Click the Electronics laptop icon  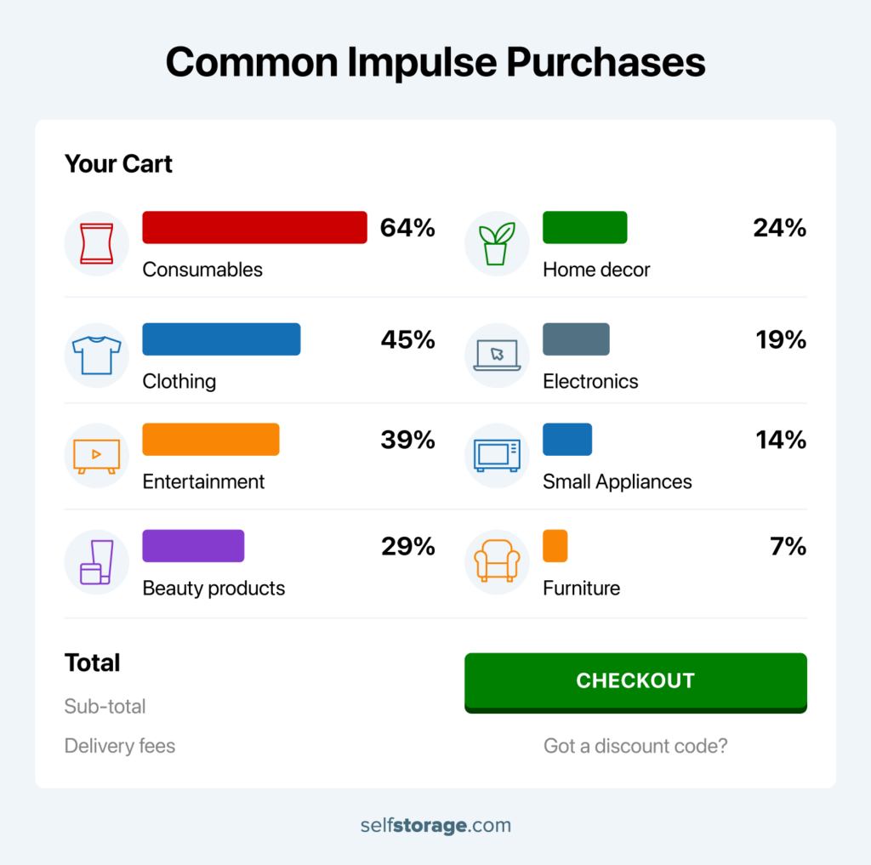[497, 355]
